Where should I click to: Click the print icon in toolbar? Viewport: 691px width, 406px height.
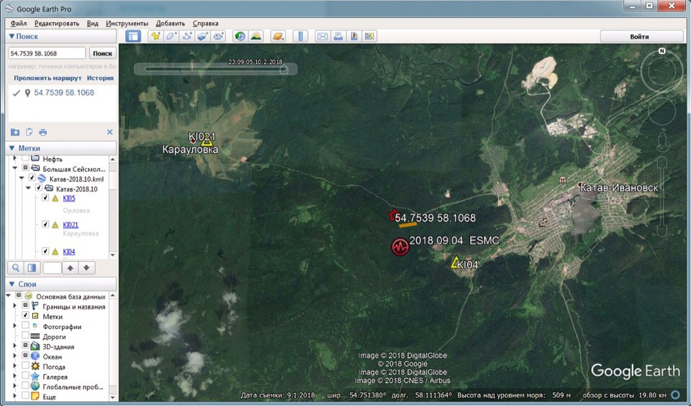(x=338, y=36)
